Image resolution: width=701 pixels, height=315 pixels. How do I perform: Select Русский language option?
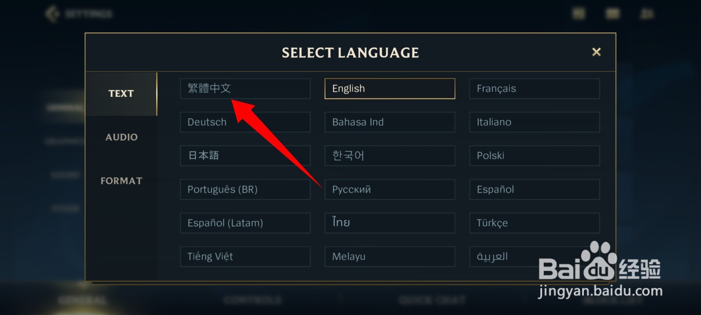click(389, 189)
